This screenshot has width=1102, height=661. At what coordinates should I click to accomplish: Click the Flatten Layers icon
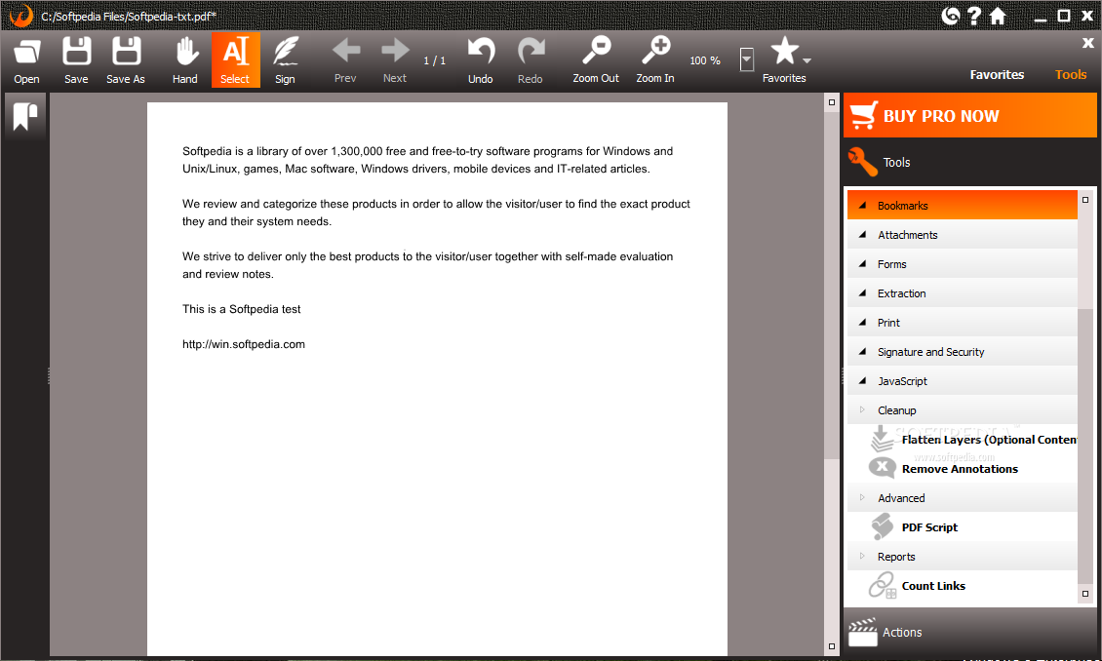coord(882,439)
